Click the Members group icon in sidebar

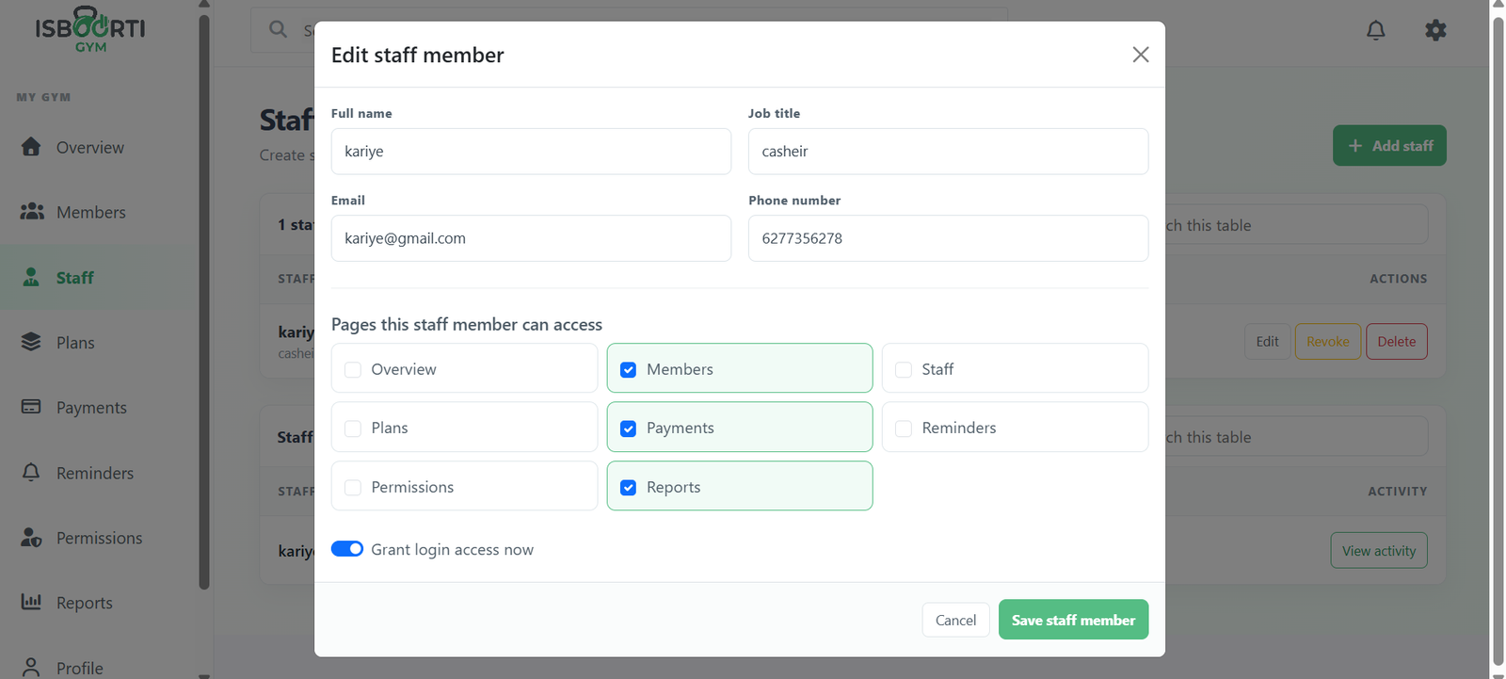point(32,212)
